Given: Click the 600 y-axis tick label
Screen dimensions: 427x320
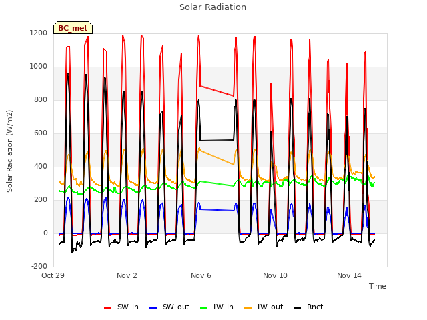Looking at the screenshot, I should pos(41,133).
